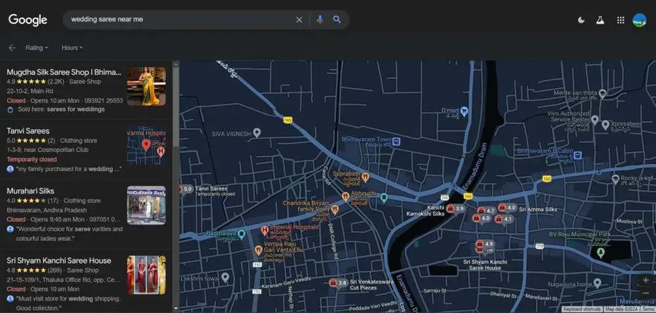Click results list scrollbar down arrow
656x313 pixels.
pos(176,308)
